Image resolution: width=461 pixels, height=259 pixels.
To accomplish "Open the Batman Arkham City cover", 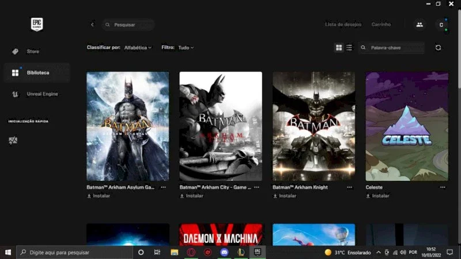I will 221,126.
